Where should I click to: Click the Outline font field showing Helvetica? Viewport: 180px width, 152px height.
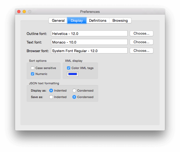click(x=89, y=34)
